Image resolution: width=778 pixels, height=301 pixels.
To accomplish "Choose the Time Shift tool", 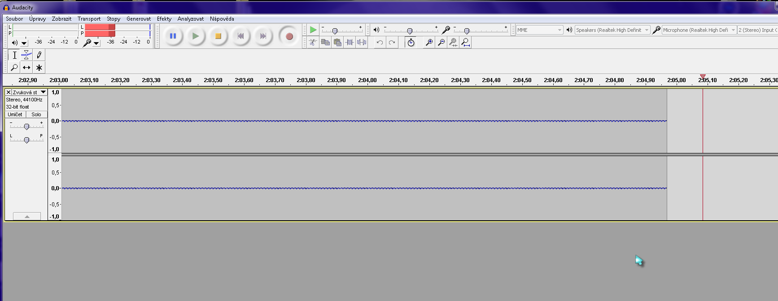I will pos(26,68).
